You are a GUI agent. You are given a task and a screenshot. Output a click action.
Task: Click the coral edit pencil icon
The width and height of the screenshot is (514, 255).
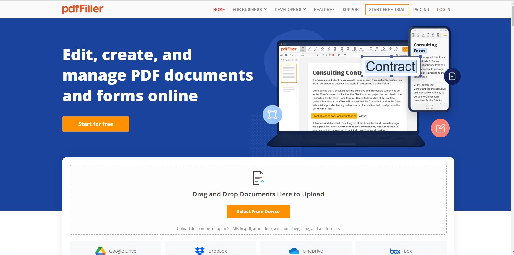pyautogui.click(x=440, y=128)
